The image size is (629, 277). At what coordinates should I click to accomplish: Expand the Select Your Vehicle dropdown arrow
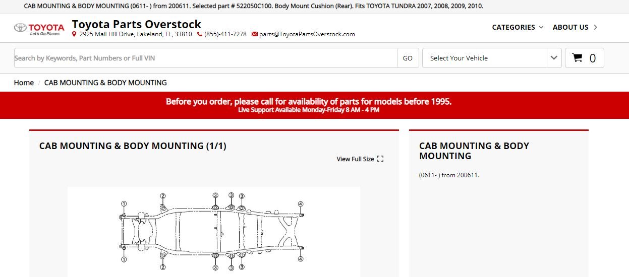554,58
